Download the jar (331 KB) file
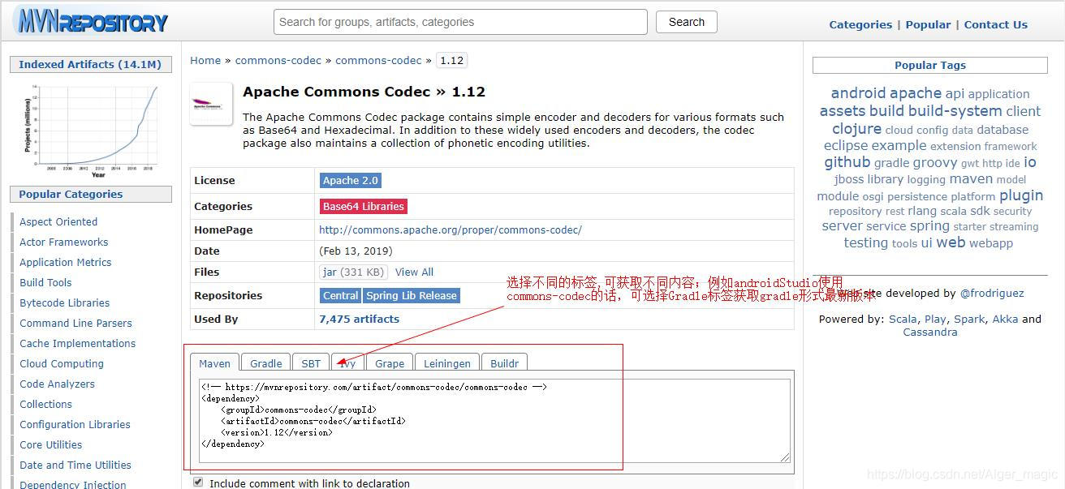Viewport: 1065px width, 489px height. pos(353,272)
